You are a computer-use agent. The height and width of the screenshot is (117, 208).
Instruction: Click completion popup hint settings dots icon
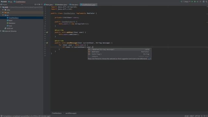[149, 58]
